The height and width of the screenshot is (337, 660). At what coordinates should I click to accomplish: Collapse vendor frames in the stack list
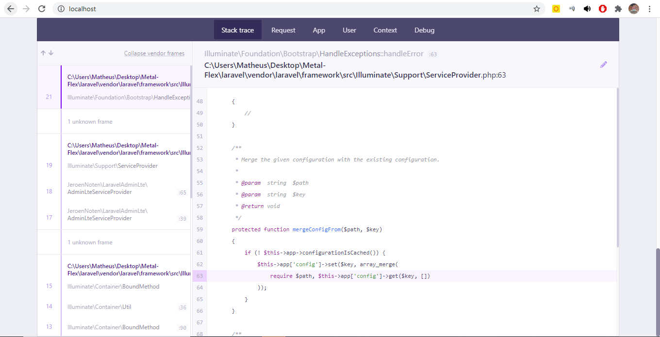pos(154,53)
